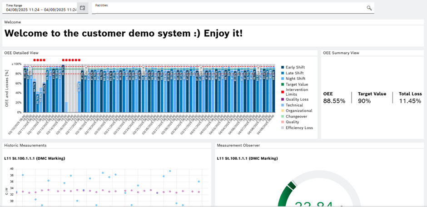
Task: Focus the Time Range date field
Action: point(40,8)
